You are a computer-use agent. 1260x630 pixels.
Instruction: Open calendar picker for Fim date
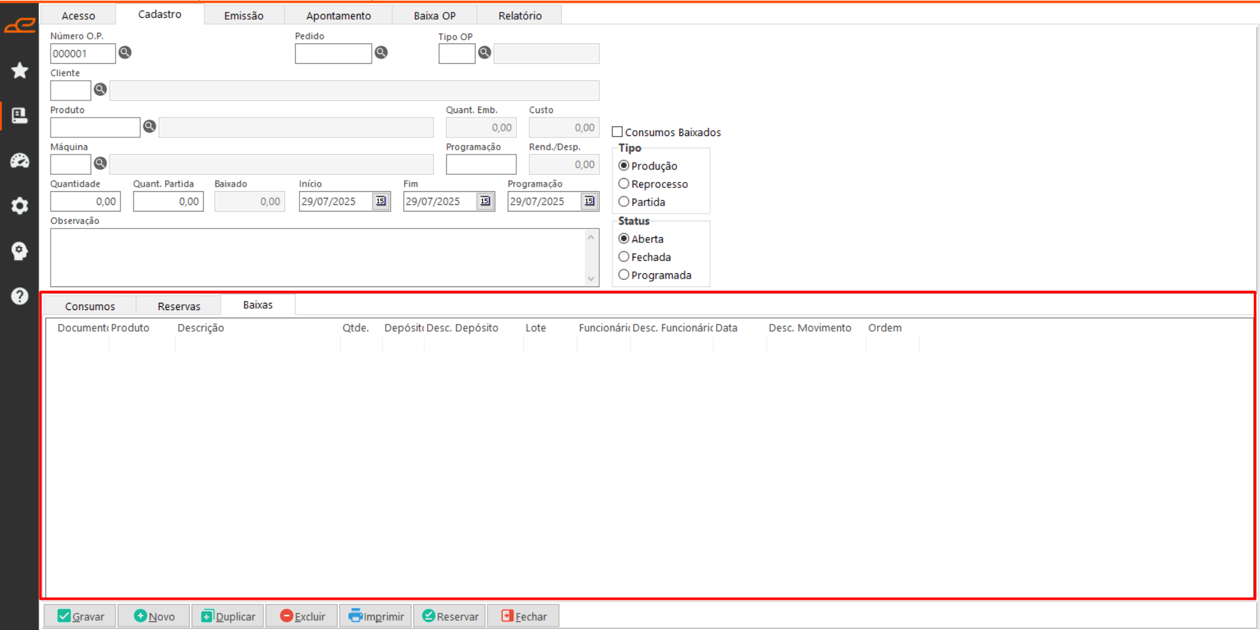click(x=485, y=201)
